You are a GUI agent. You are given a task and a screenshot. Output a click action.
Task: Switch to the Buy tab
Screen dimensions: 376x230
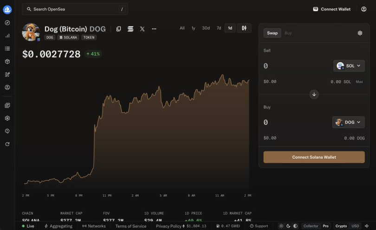tap(288, 33)
